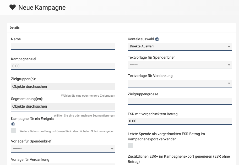Open the Textvorlage für Verdankung dropdown
Screen dimensions: 239x165
click(180, 83)
